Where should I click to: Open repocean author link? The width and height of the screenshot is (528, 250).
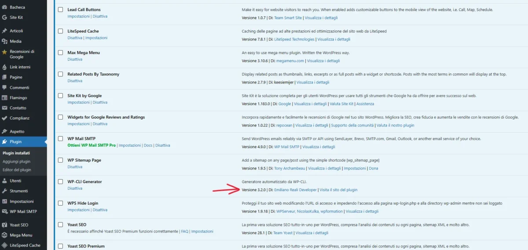(x=285, y=125)
